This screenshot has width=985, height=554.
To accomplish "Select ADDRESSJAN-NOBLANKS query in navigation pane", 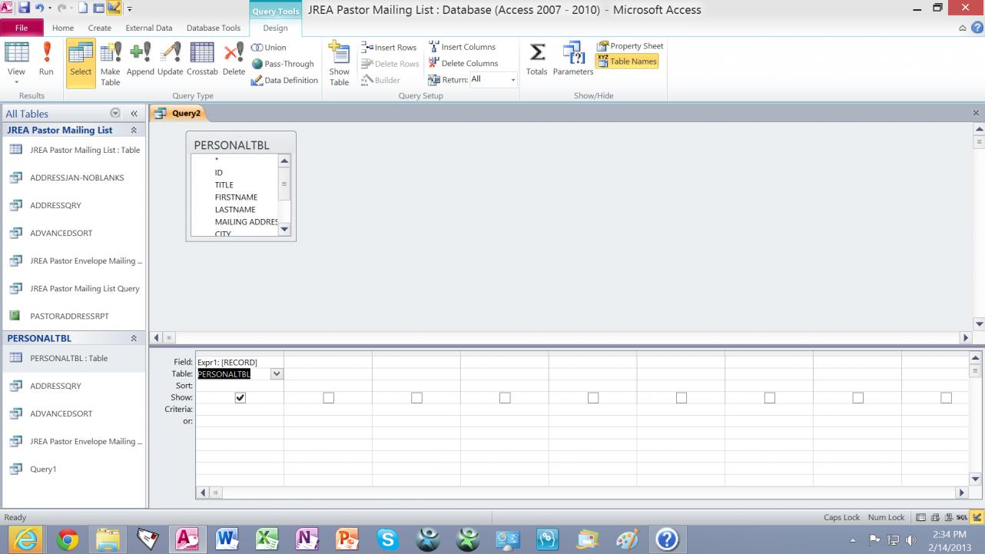I will click(x=74, y=177).
